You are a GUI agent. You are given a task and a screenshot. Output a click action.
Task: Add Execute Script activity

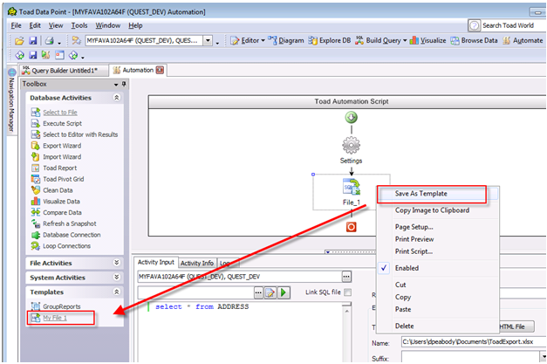[56, 124]
